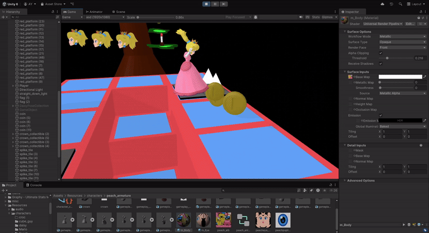Select Directional Light in Hierarchy
429x233 pixels.
pos(31,90)
